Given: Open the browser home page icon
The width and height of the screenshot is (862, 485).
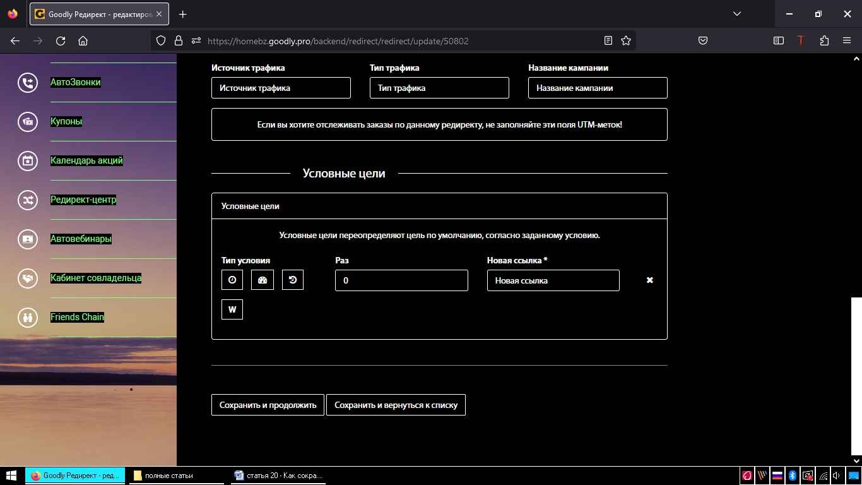Looking at the screenshot, I should 83,40.
